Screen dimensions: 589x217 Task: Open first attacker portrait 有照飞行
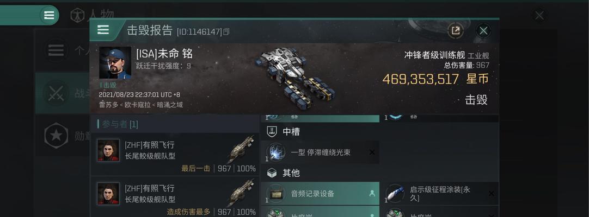108,150
